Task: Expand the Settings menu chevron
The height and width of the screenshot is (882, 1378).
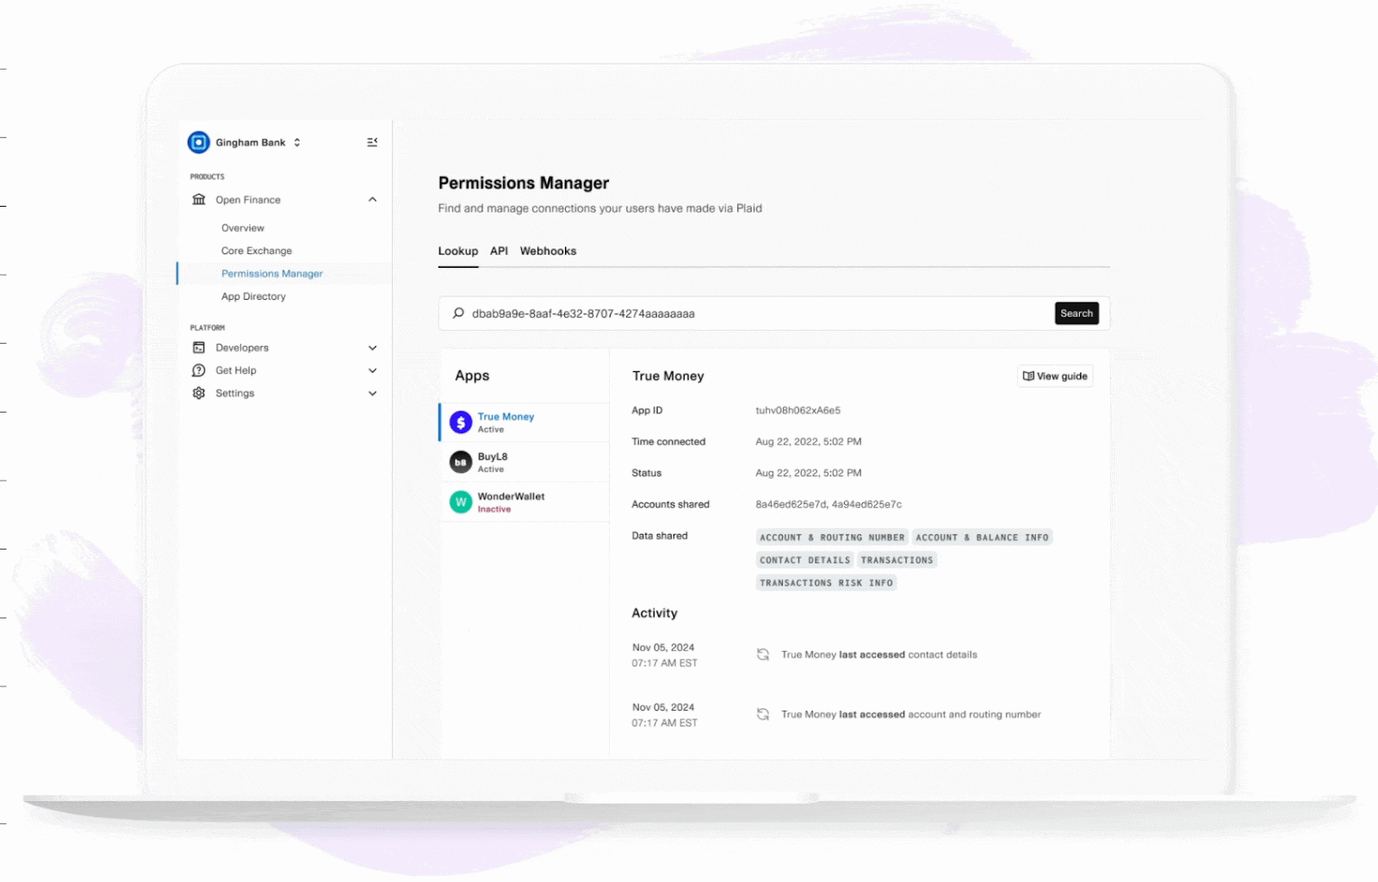Action: [x=372, y=393]
